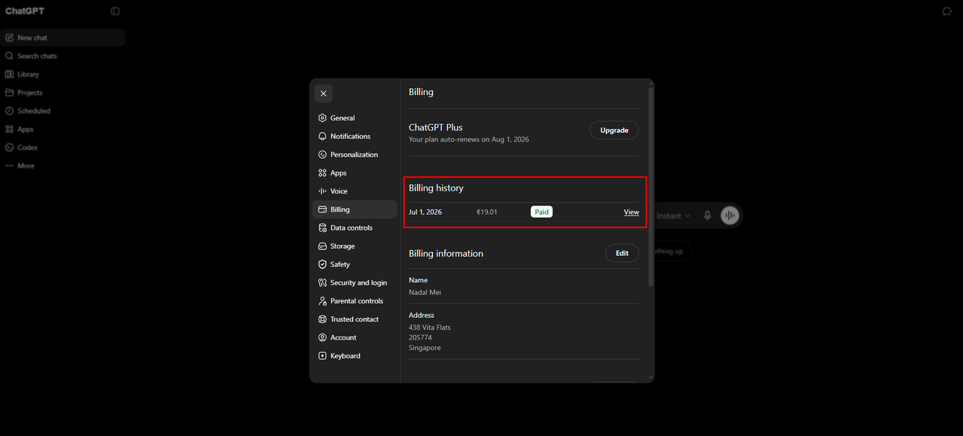Click the More ellipsis icon

pos(10,166)
